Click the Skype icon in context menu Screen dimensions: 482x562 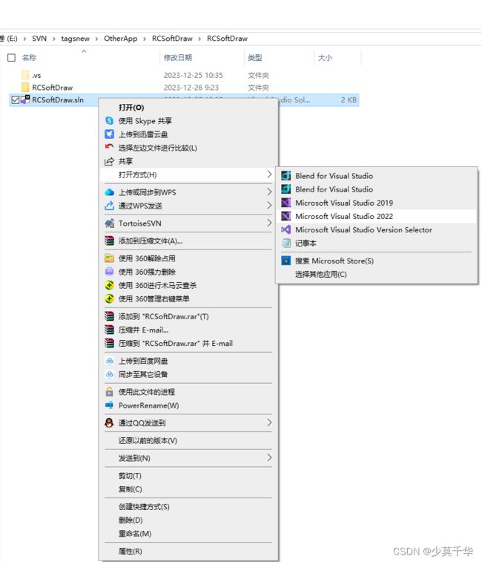109,121
